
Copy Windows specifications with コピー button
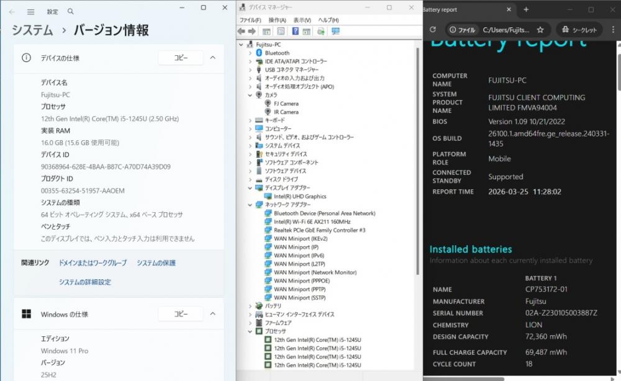[x=181, y=314]
